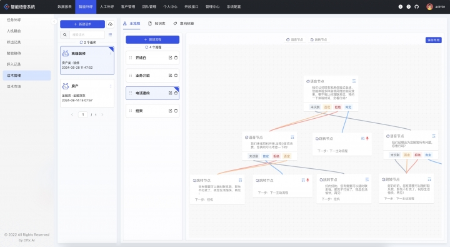450x247 pixels.
Task: Refresh the list via the 2 个话术 icon
Action: point(81,43)
